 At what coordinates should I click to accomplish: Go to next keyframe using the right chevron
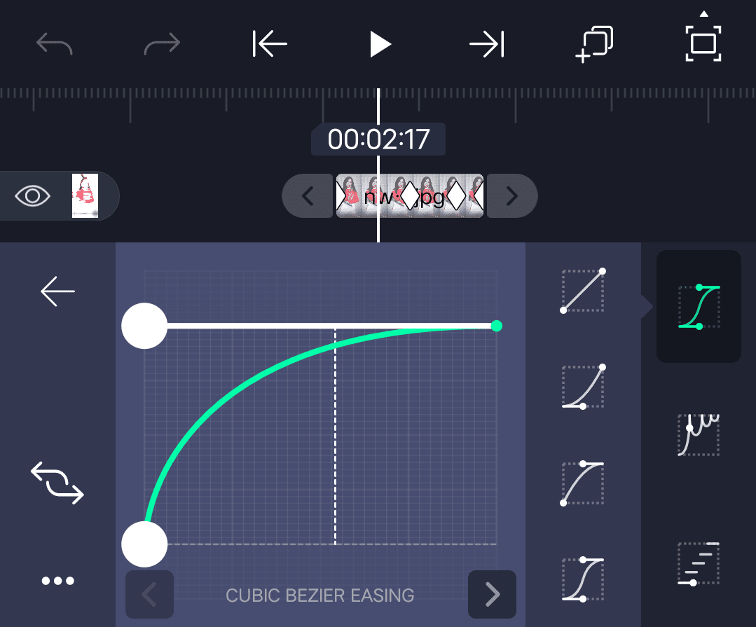coord(512,196)
